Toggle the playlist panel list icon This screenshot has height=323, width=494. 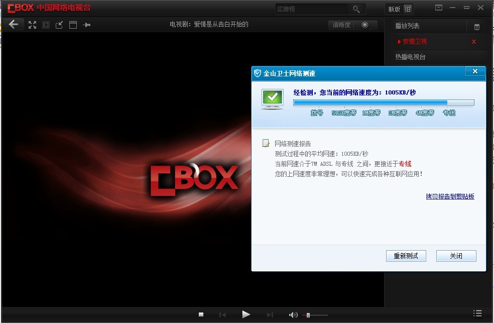[x=477, y=313]
